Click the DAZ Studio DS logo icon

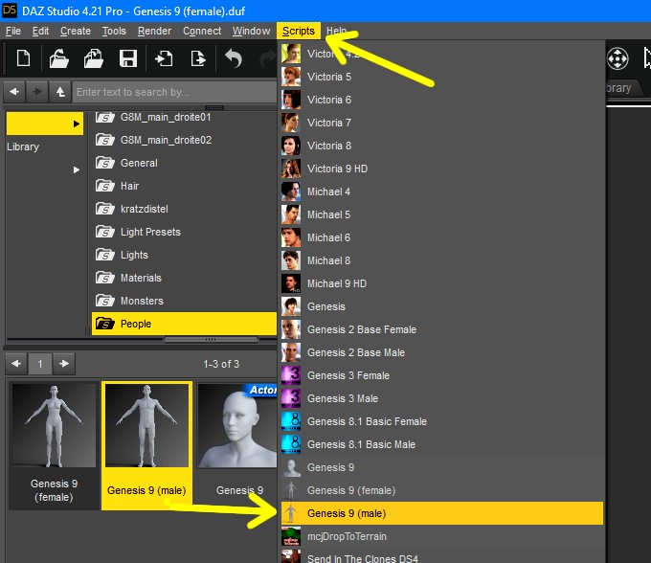(x=10, y=11)
